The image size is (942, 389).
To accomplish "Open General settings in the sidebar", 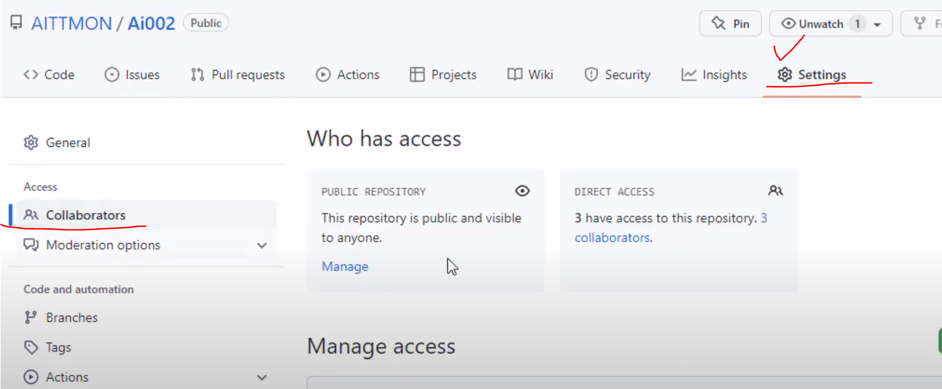I will click(146, 143).
